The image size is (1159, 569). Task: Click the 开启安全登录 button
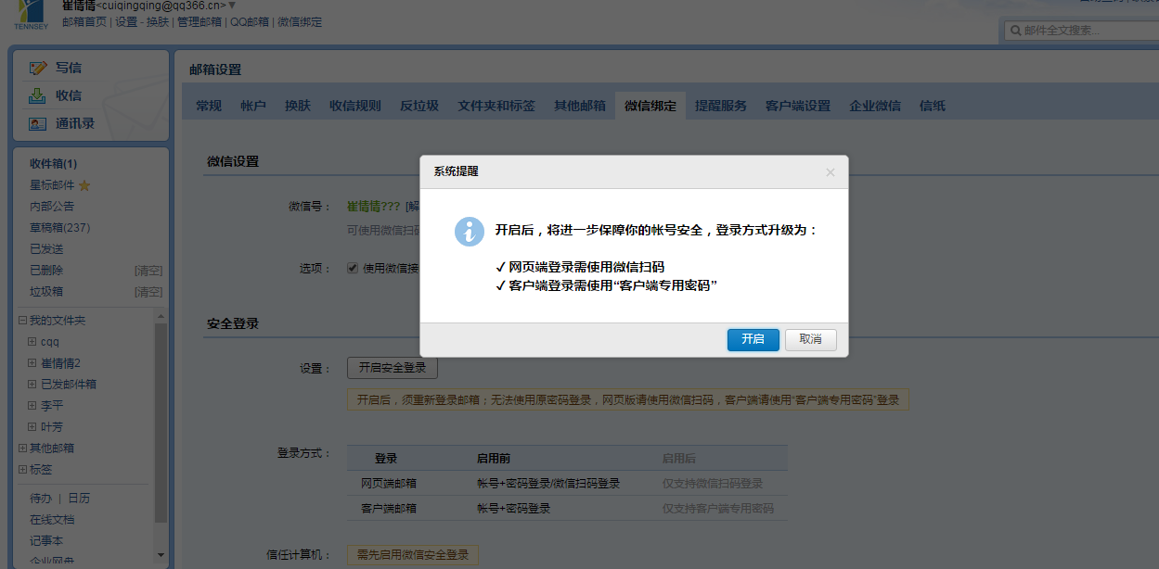point(392,368)
